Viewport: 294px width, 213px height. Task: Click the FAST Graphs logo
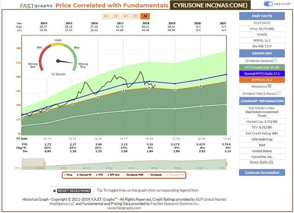[x=36, y=6]
